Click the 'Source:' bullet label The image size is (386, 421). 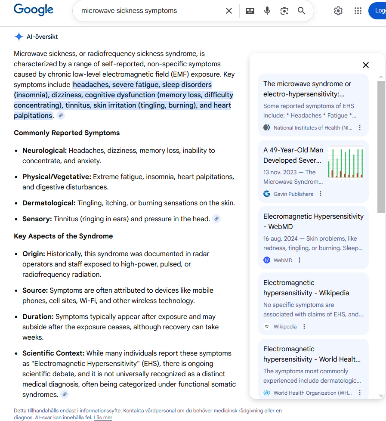[35, 291]
